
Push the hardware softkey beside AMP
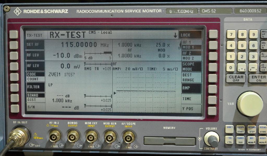pyautogui.click(x=213, y=89)
